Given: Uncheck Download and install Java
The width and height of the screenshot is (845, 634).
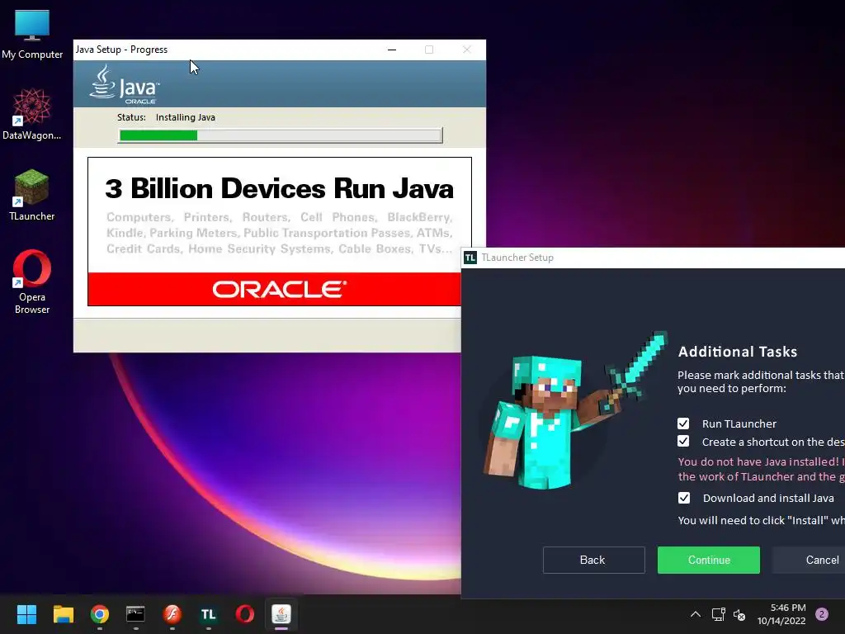Looking at the screenshot, I should click(684, 498).
